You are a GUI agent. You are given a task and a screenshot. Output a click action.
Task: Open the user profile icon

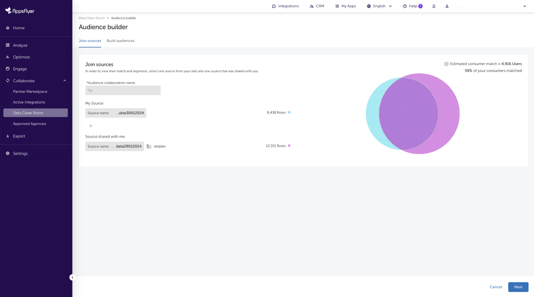tap(447, 6)
